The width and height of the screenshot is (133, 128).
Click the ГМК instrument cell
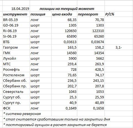[16, 53]
